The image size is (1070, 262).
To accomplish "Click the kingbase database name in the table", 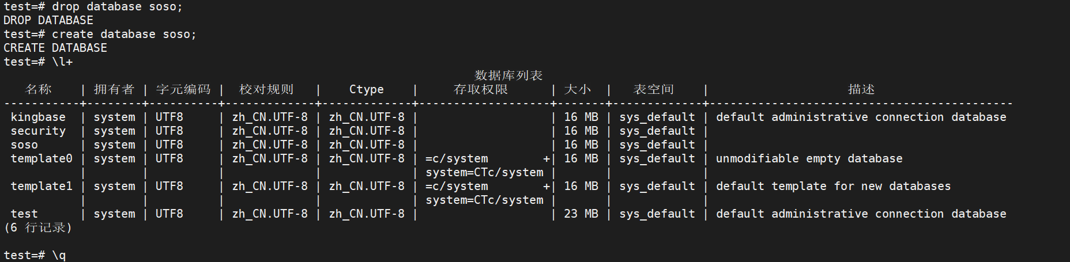I will click(38, 117).
